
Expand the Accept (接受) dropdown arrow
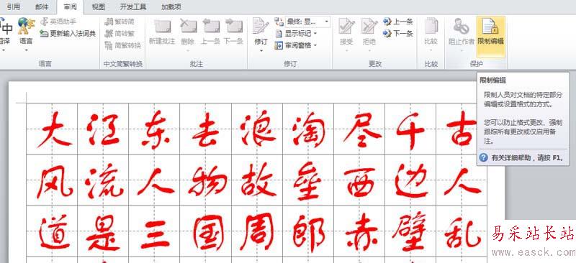coord(346,50)
